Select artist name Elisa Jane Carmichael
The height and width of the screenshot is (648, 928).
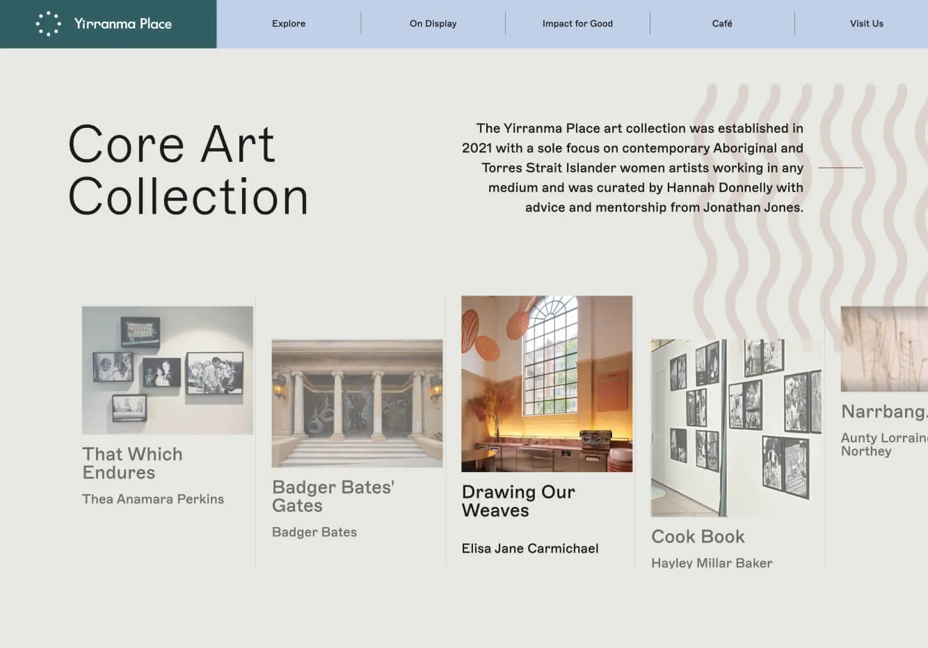[x=530, y=549]
